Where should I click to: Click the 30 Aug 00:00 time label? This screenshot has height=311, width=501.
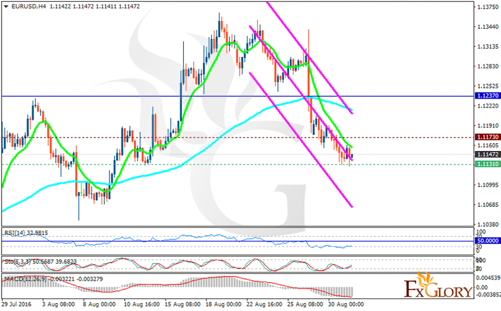(x=346, y=304)
